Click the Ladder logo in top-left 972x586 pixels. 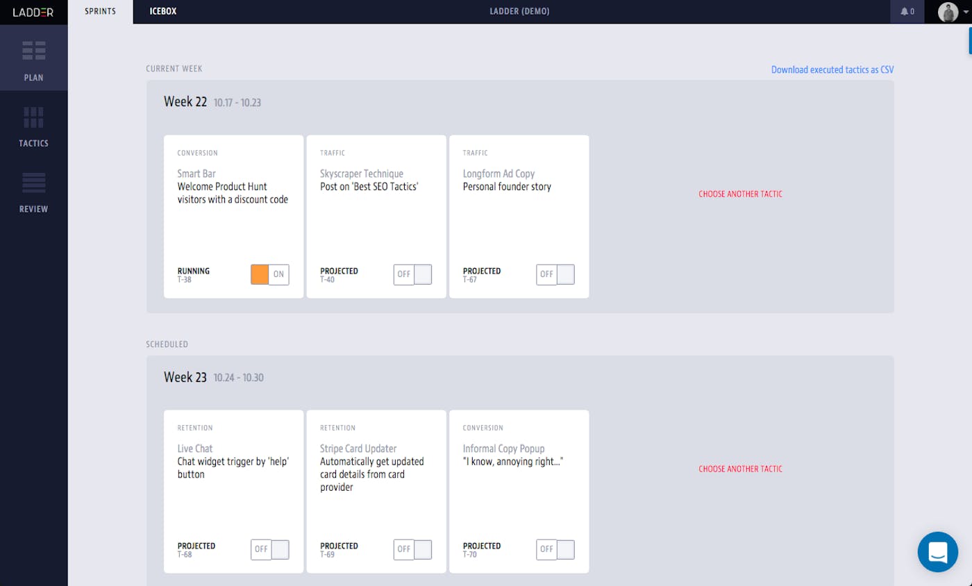[x=33, y=12]
